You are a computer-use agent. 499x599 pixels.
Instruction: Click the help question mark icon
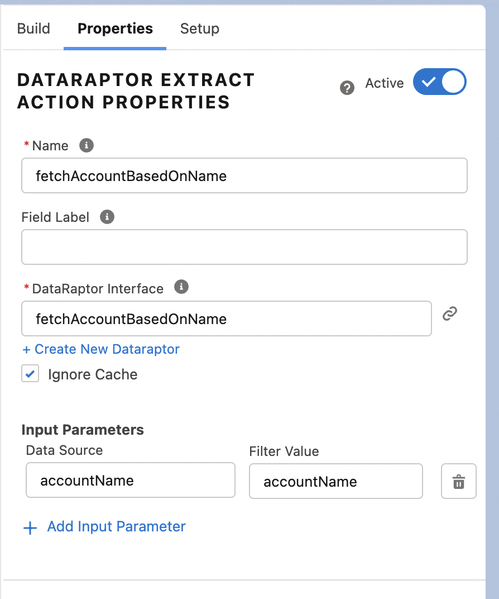click(x=347, y=88)
